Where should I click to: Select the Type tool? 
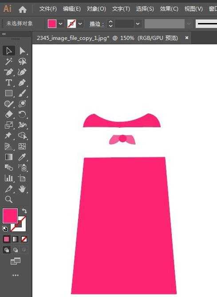pos(9,82)
